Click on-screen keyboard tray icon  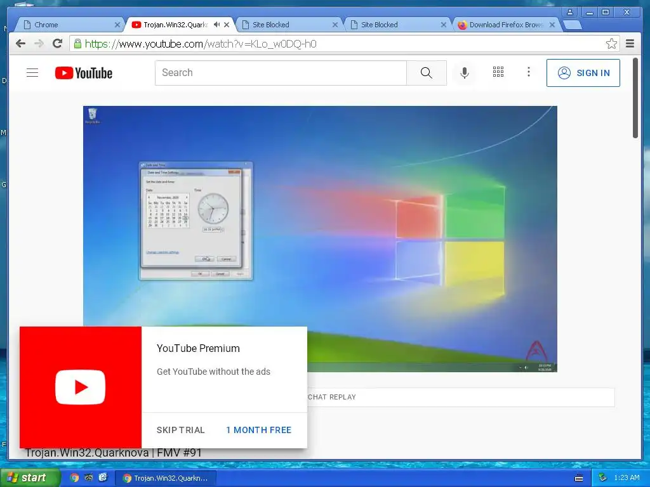click(579, 478)
